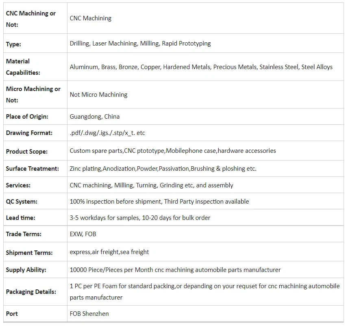348x326 pixels.
Task: Click the Drilling, Laser Machining, Milling text
Action: point(140,43)
